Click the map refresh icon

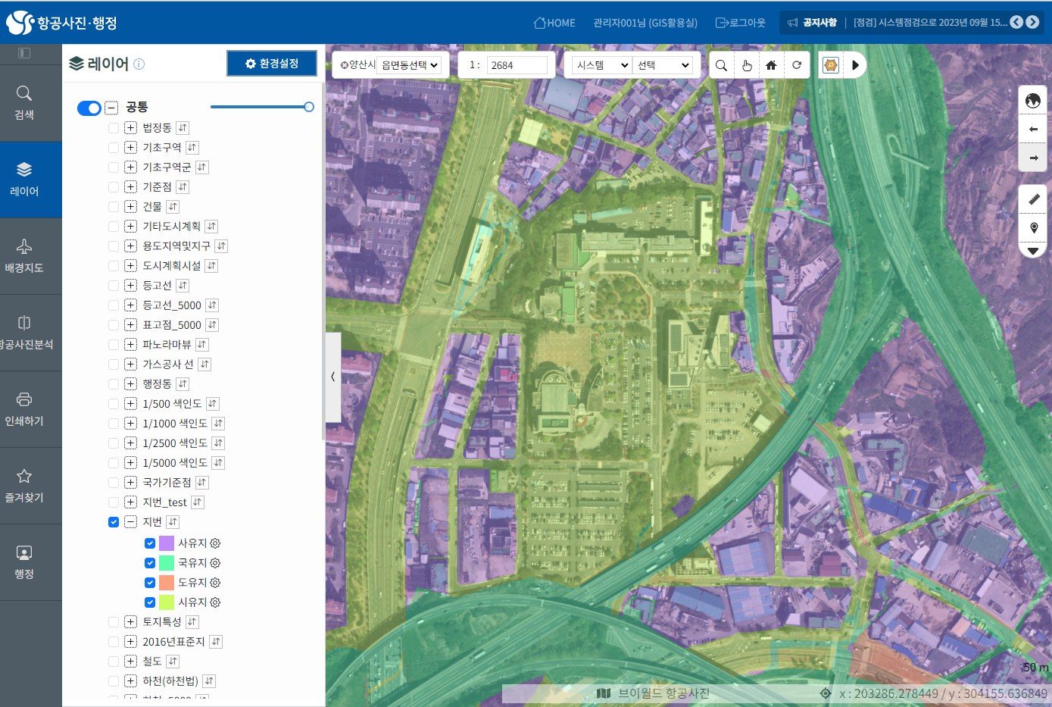click(x=797, y=65)
